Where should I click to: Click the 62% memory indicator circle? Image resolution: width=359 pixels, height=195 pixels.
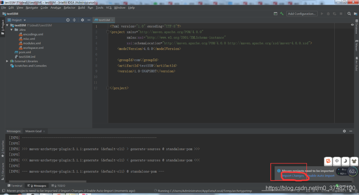click(x=352, y=171)
